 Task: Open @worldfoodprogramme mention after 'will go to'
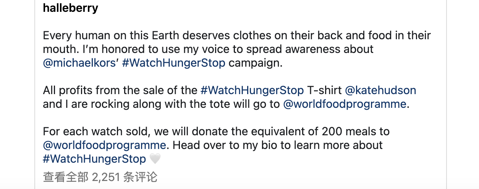pyautogui.click(x=345, y=104)
